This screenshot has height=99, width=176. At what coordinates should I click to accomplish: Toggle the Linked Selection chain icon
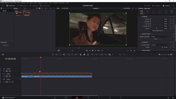84,54
